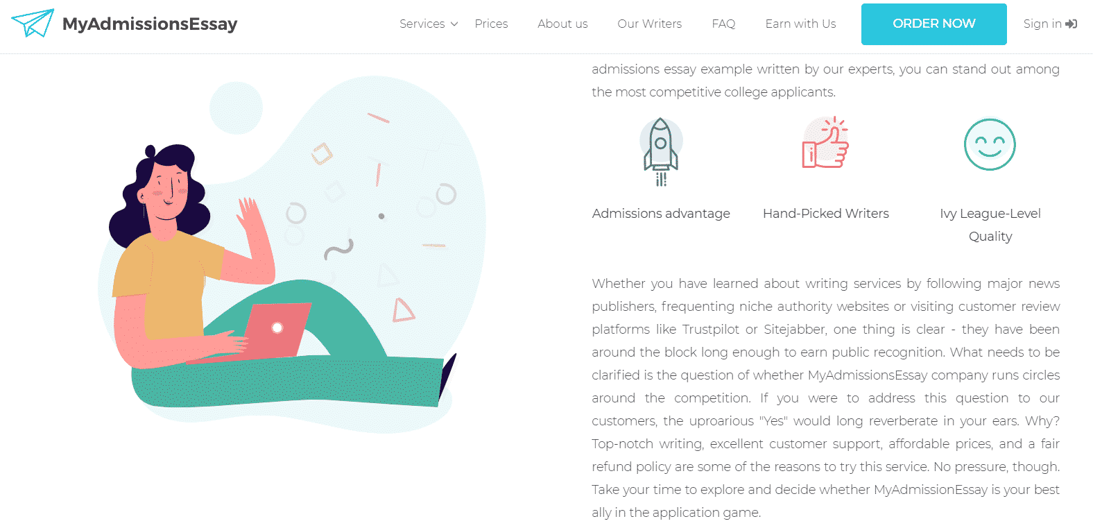Image resolution: width=1093 pixels, height=528 pixels.
Task: Click the Ivy League-Level Quality label
Action: 990,225
